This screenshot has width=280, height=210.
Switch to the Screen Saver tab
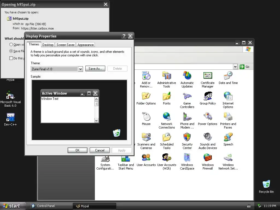pyautogui.click(x=66, y=45)
